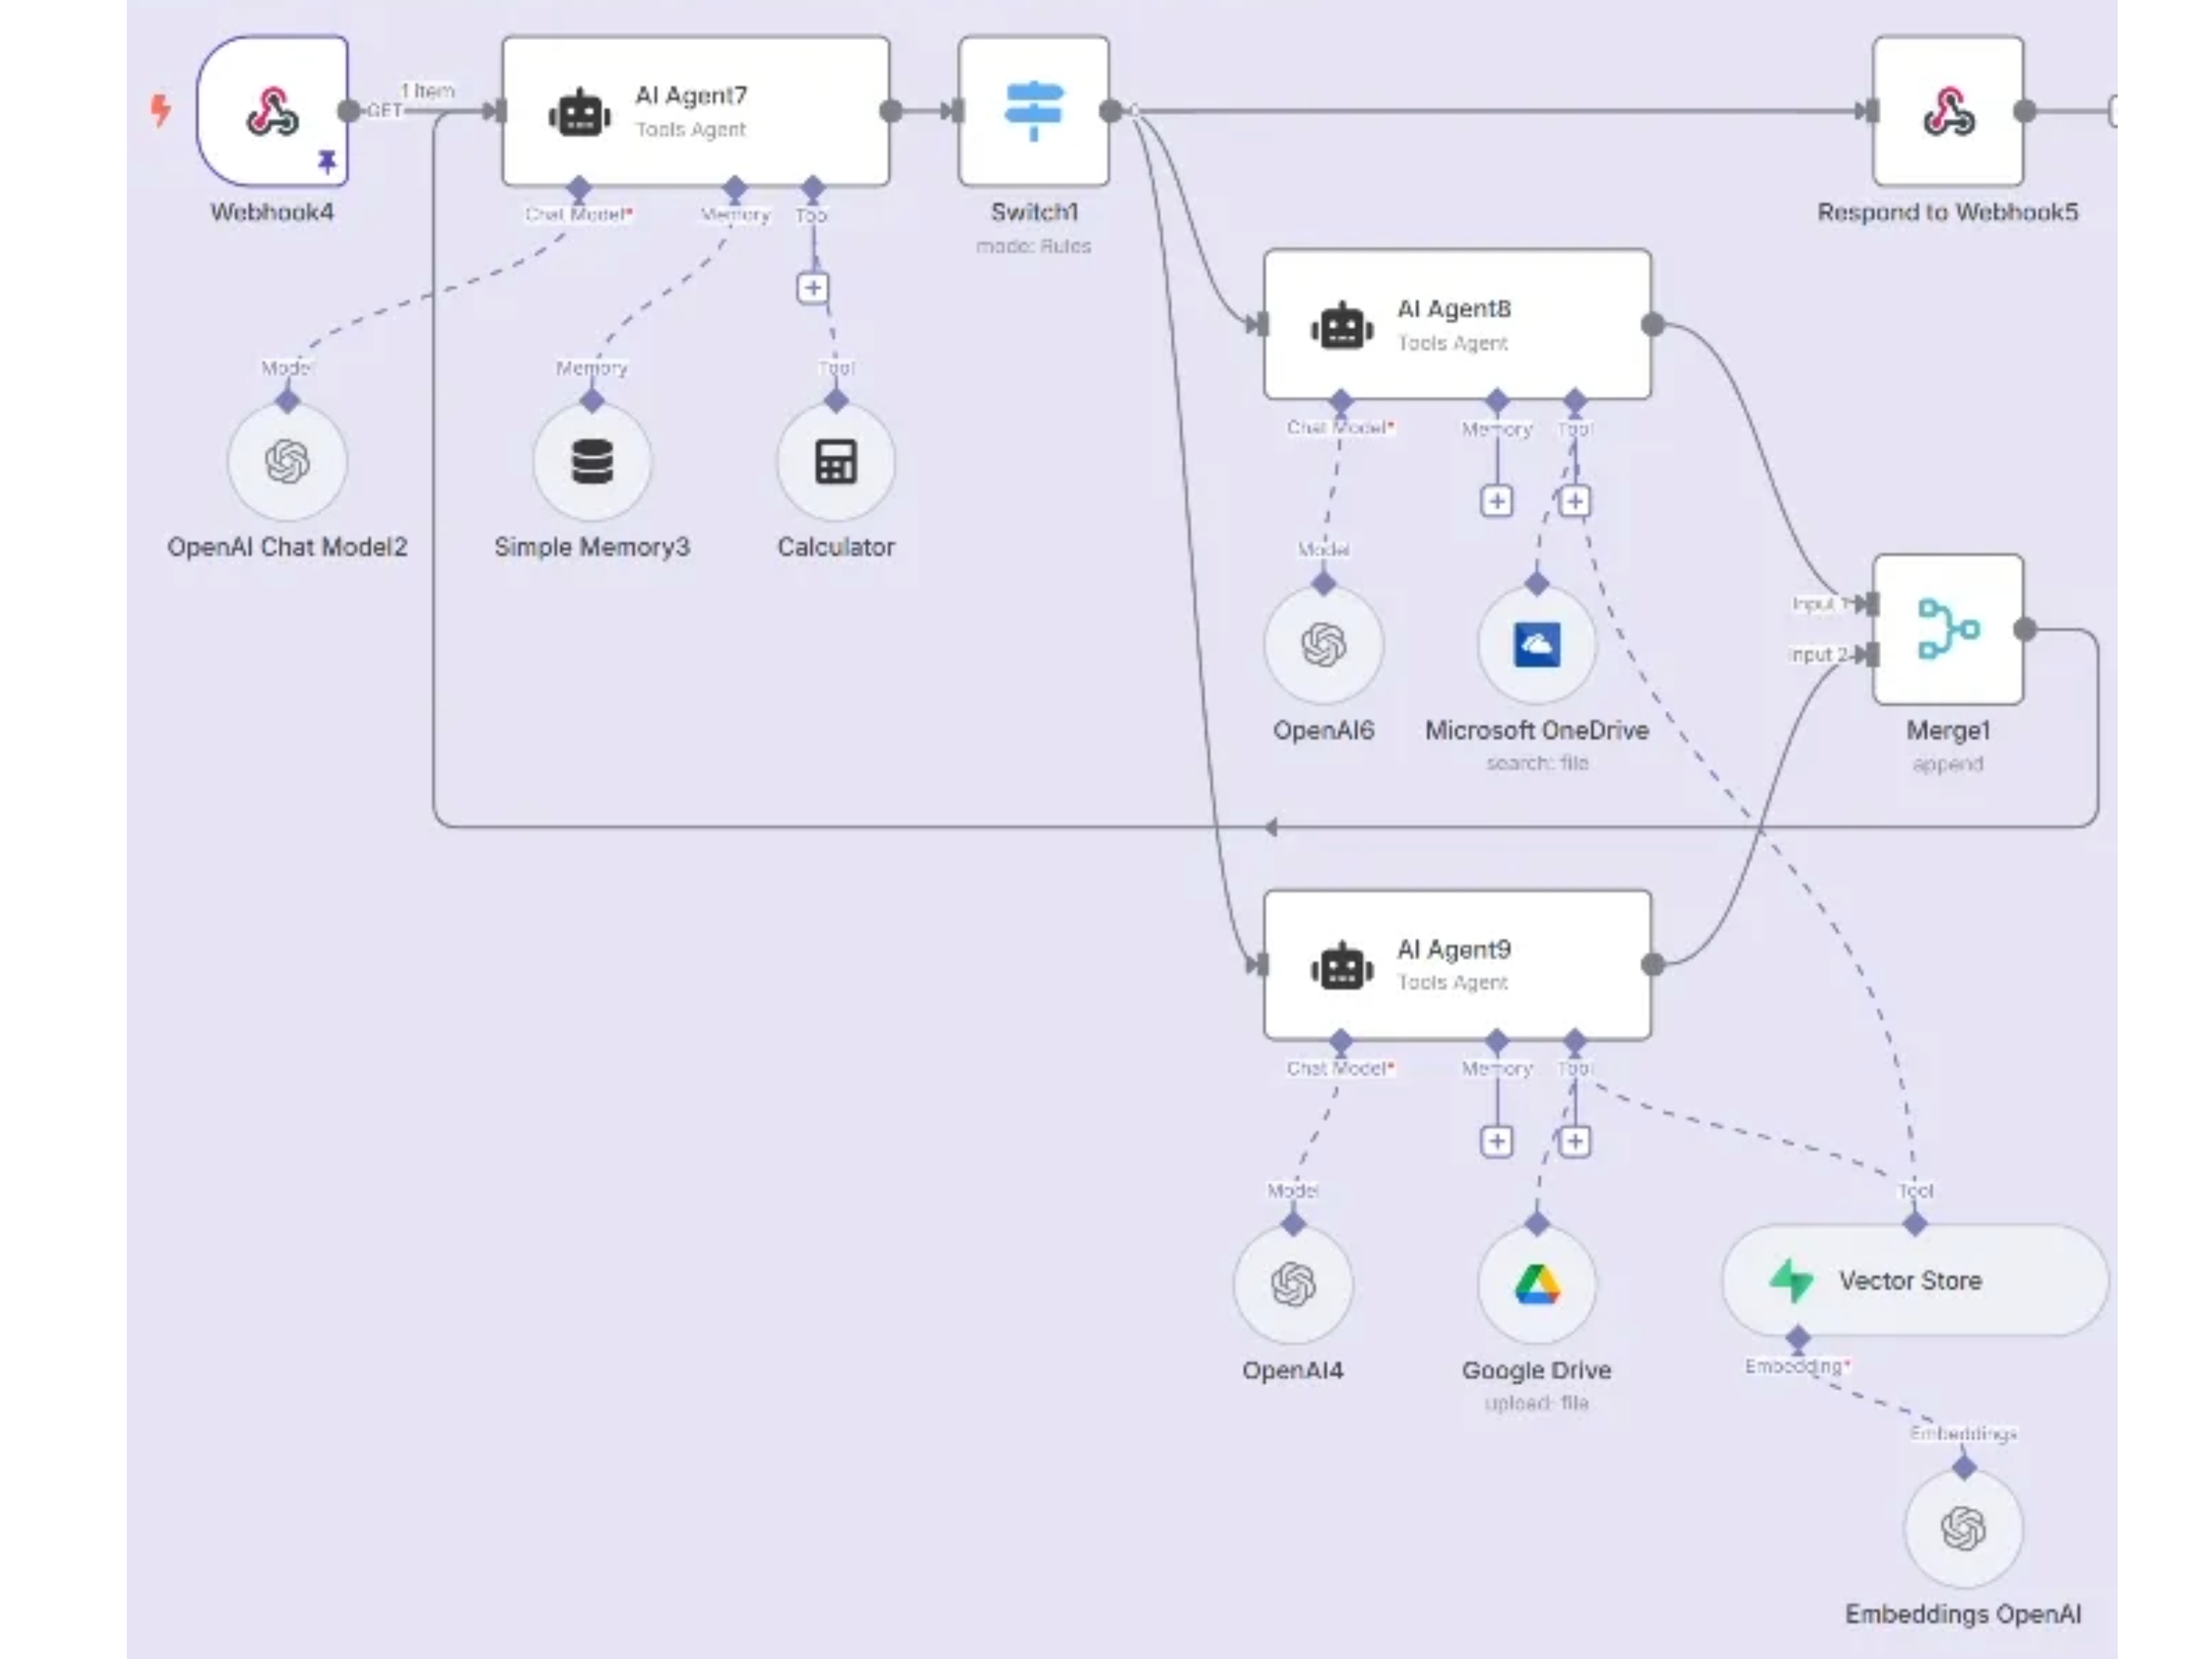The width and height of the screenshot is (2212, 1659).
Task: Open the Respond to Webhook5 node
Action: tap(1948, 111)
